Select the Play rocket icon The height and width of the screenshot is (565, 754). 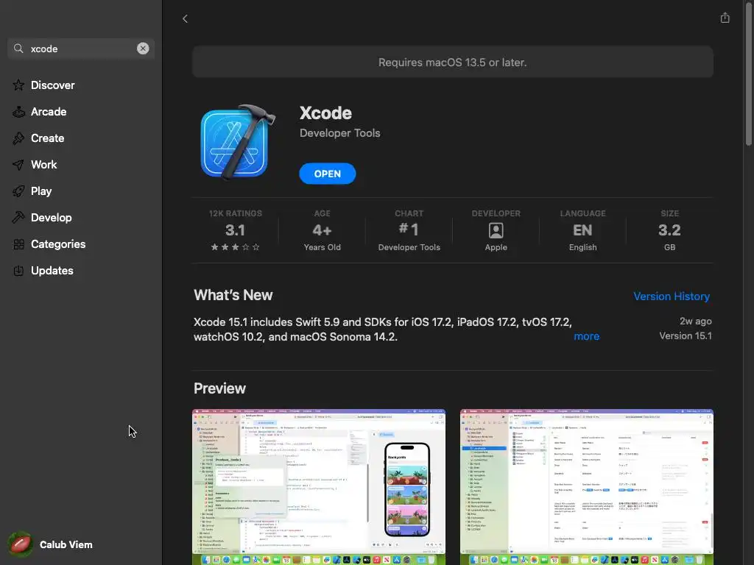pyautogui.click(x=18, y=191)
